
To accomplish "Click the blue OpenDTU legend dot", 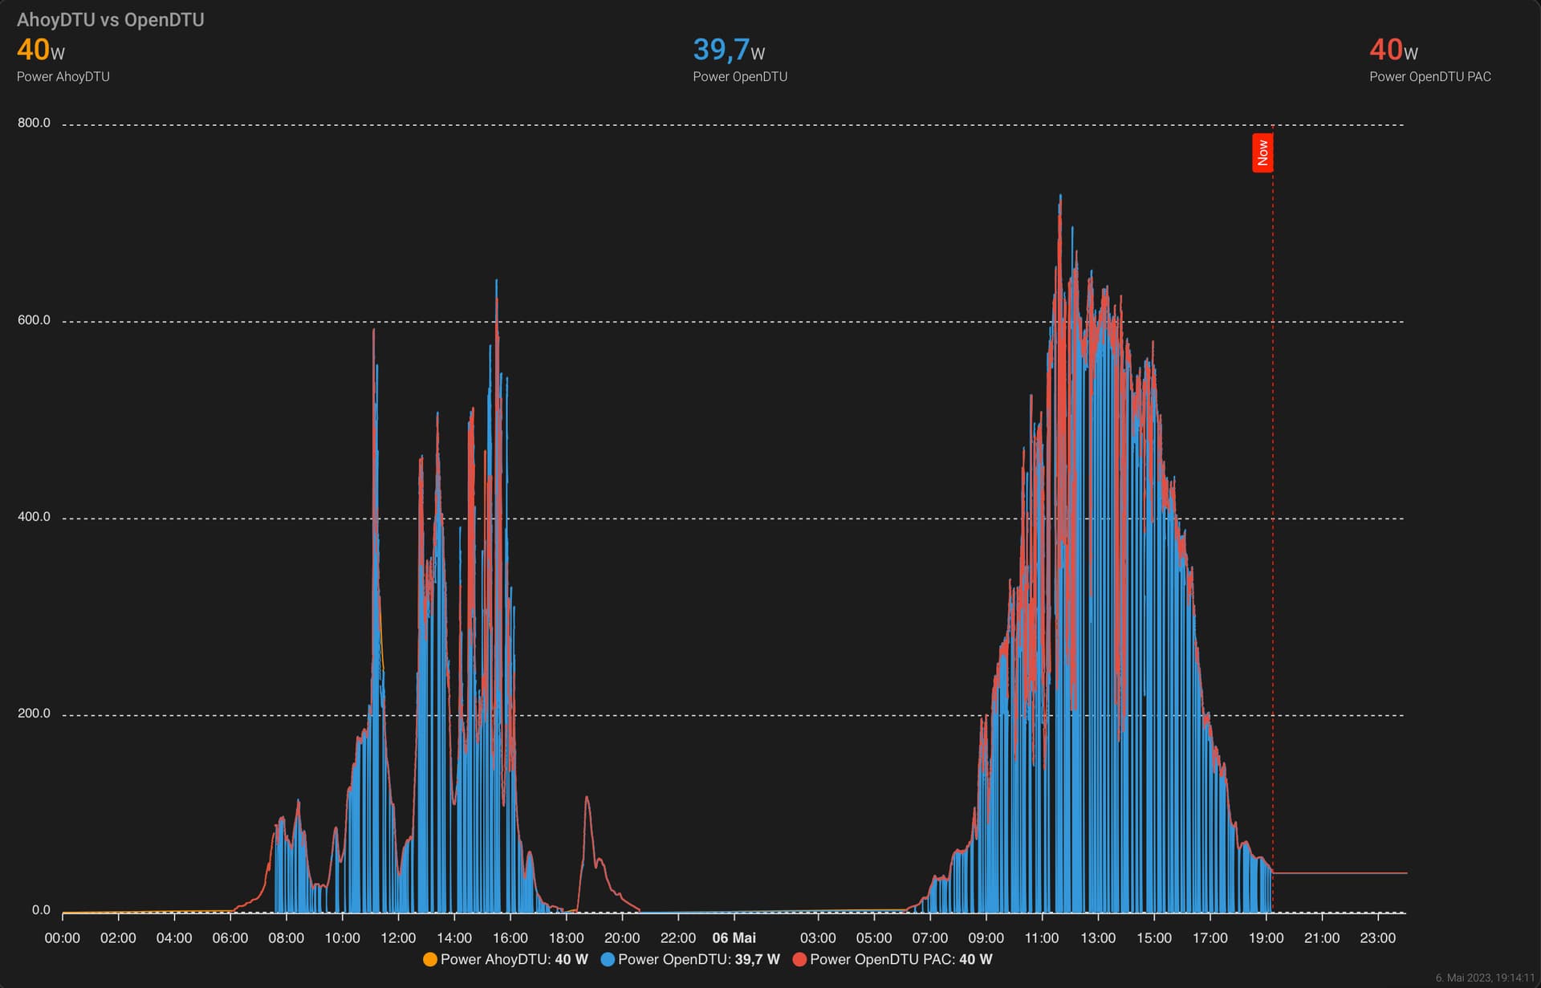I will coord(608,959).
